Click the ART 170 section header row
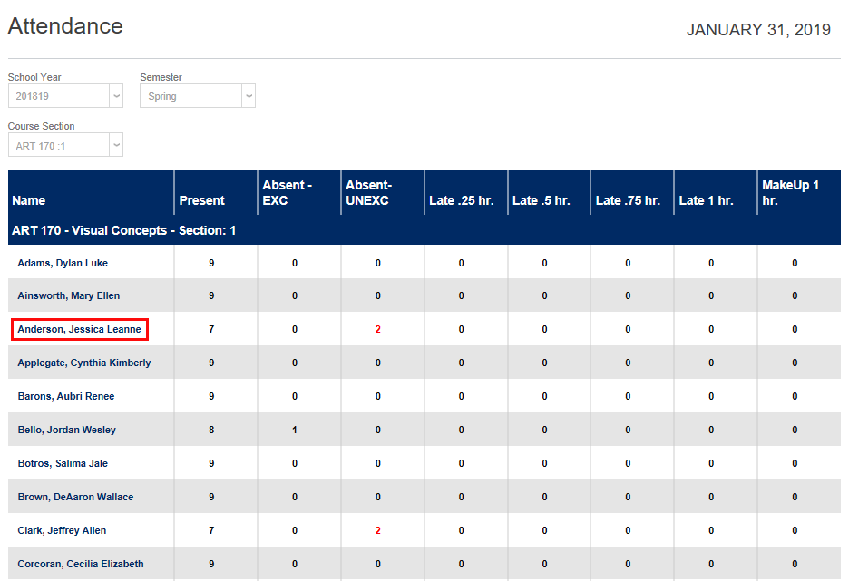Viewport: 849px width, 581px height. [x=122, y=230]
